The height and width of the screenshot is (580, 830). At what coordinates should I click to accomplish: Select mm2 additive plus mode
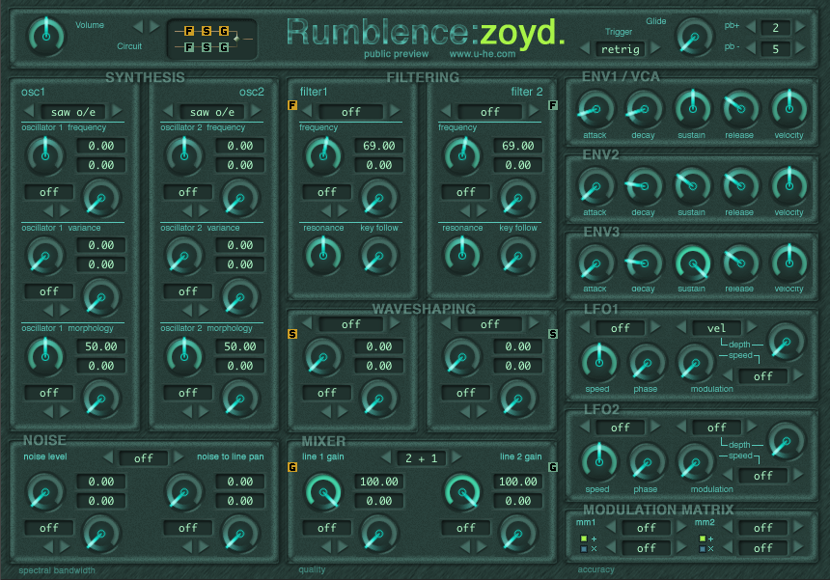click(x=703, y=539)
